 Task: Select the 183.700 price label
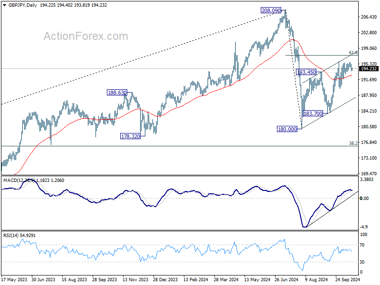coord(313,114)
